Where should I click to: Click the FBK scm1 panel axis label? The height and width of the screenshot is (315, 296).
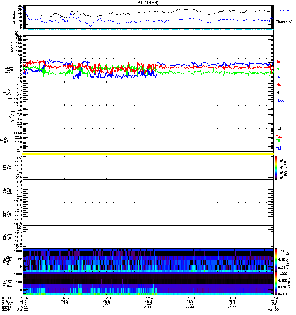click(x=7, y=283)
